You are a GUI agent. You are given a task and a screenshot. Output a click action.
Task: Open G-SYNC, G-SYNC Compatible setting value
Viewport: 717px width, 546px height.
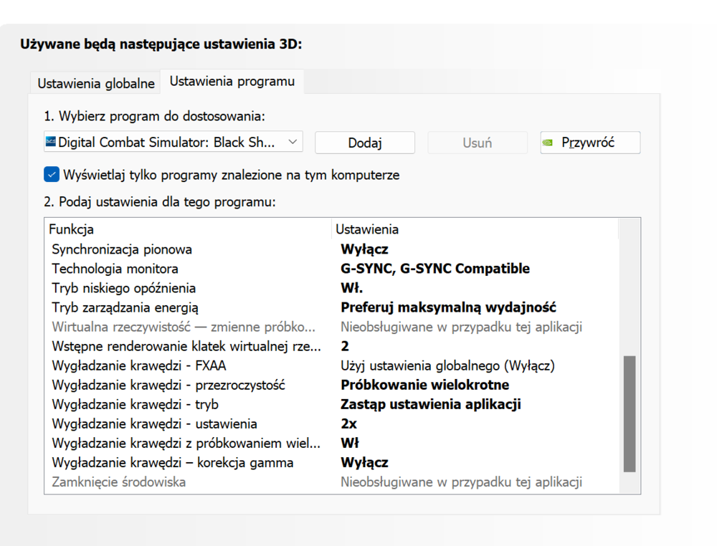coord(435,268)
